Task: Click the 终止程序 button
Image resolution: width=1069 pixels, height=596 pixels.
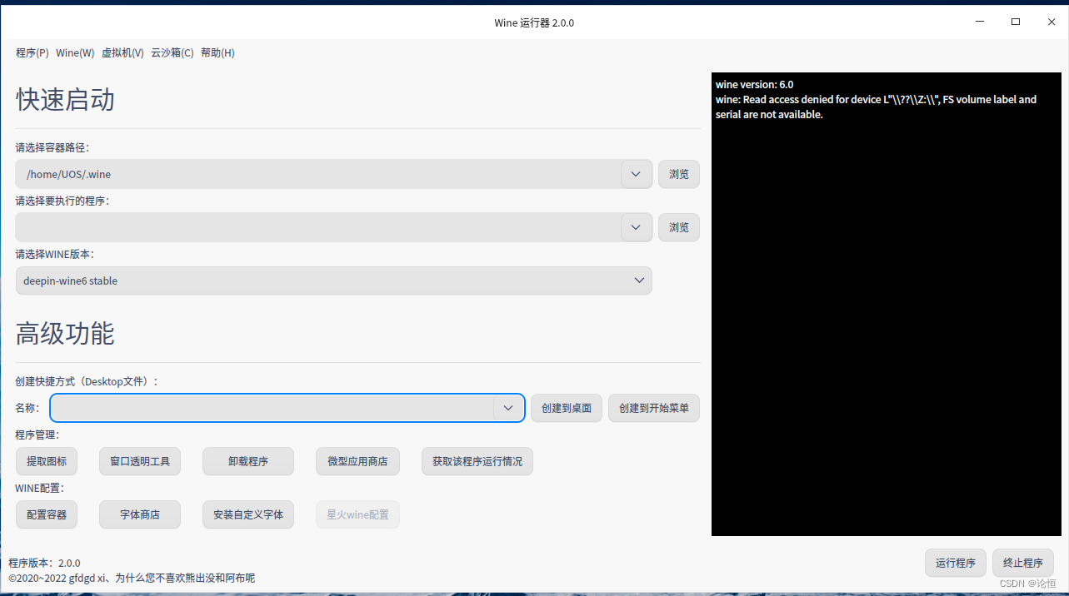Action: (1023, 563)
